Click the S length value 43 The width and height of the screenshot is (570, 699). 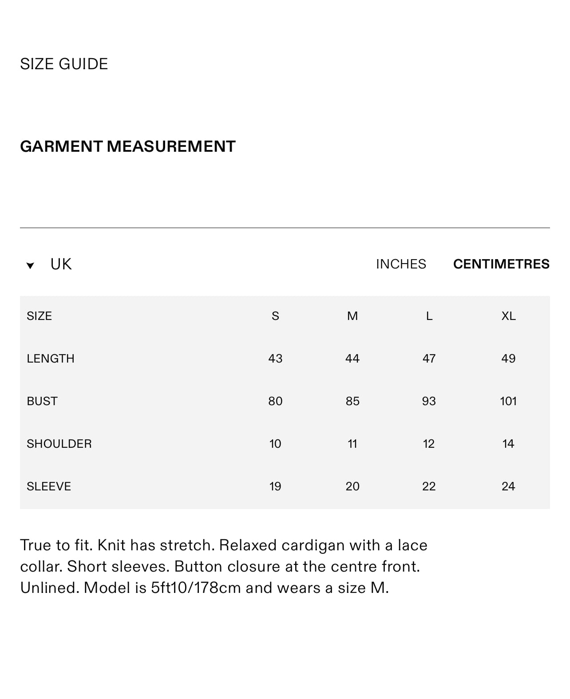click(x=275, y=359)
